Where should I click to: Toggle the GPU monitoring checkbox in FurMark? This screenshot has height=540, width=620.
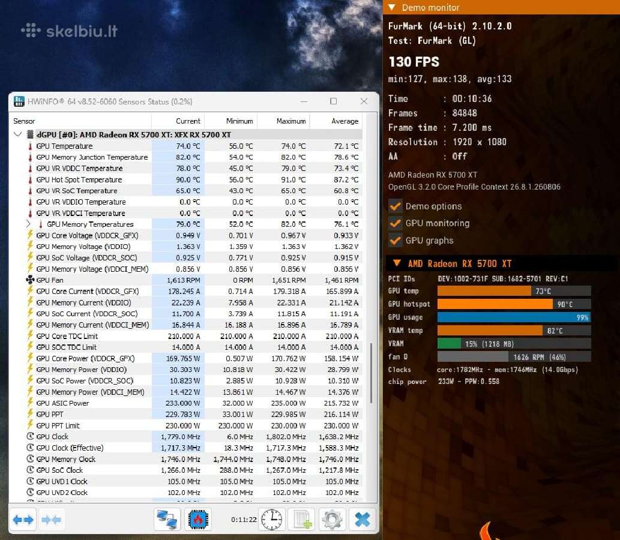click(395, 223)
